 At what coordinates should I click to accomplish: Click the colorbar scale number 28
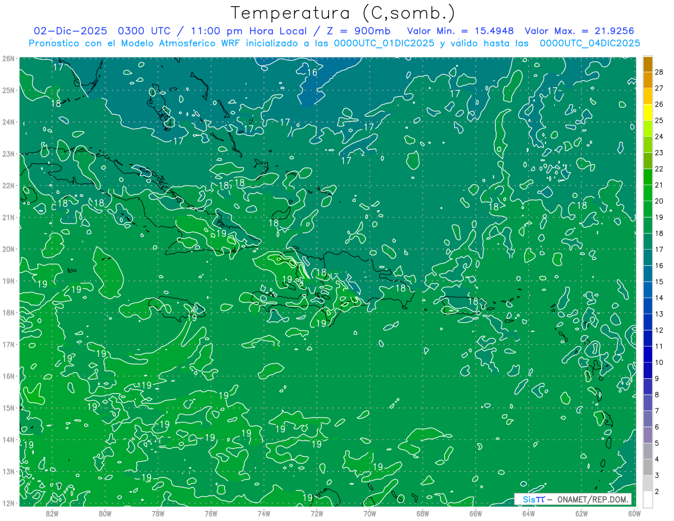[x=659, y=72]
